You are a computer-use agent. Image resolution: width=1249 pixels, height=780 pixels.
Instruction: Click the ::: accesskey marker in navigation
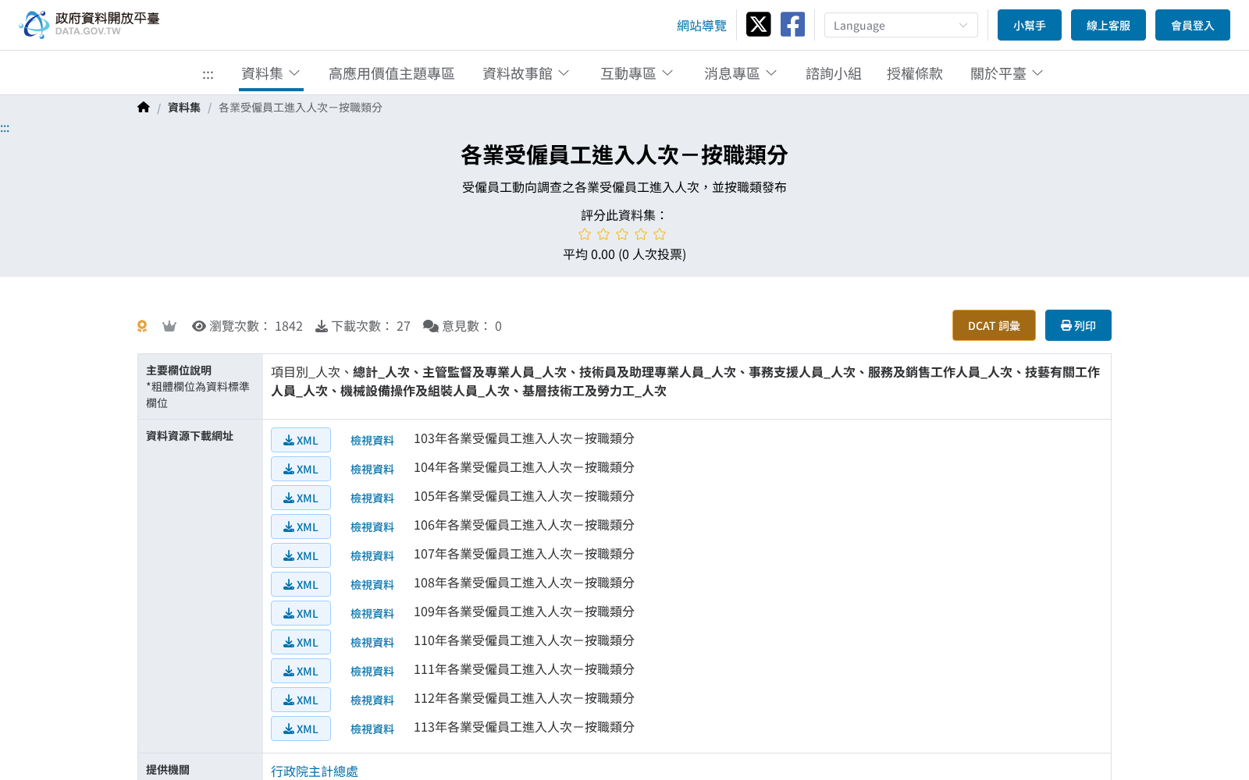(208, 74)
